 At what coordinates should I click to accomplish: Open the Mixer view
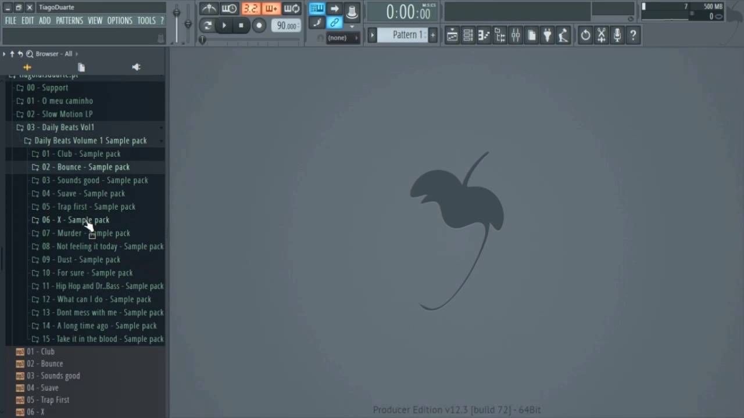(516, 35)
